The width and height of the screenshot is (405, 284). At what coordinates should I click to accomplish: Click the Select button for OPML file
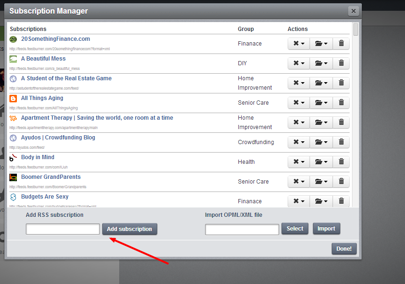click(x=295, y=229)
